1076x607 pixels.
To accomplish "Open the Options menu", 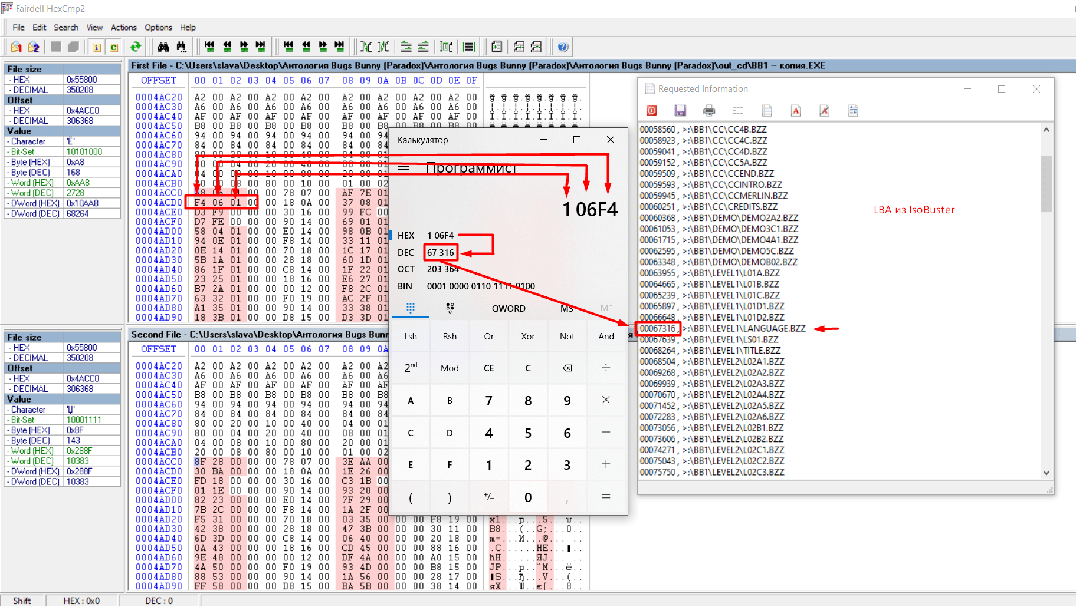I will click(x=159, y=27).
